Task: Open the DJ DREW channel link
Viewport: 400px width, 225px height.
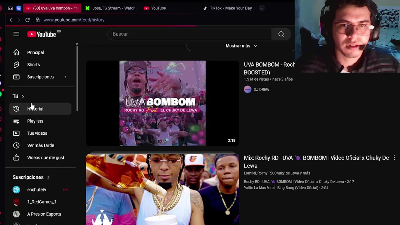Action: [261, 90]
